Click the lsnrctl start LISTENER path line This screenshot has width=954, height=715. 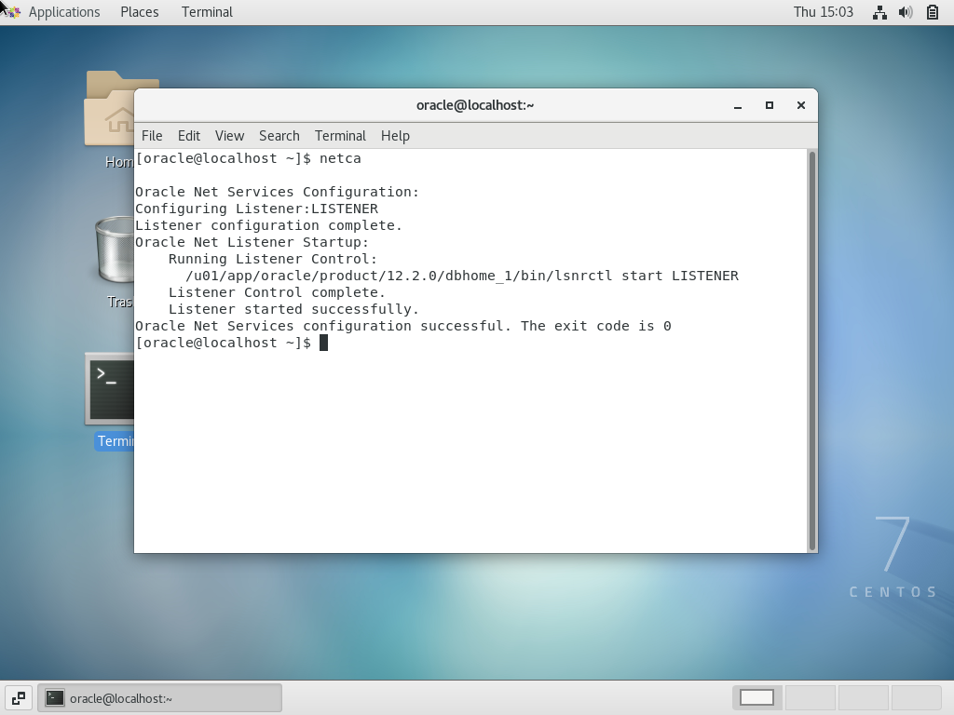[x=462, y=276]
